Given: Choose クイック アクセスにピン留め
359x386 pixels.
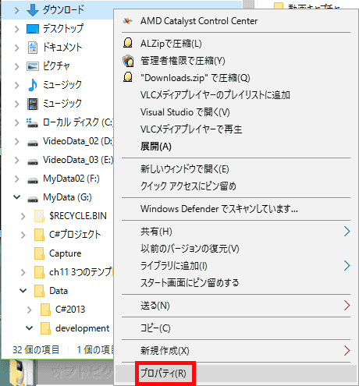Looking at the screenshot, I should pos(236,186).
